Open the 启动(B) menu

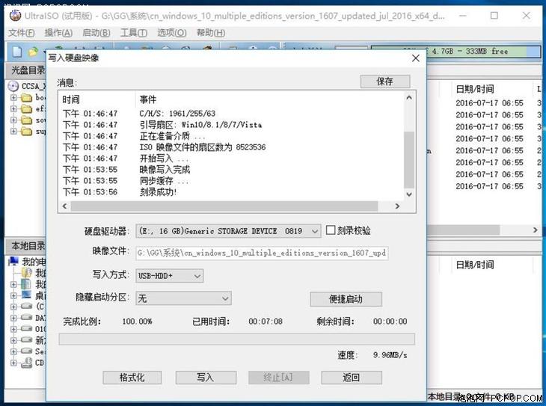(x=96, y=33)
